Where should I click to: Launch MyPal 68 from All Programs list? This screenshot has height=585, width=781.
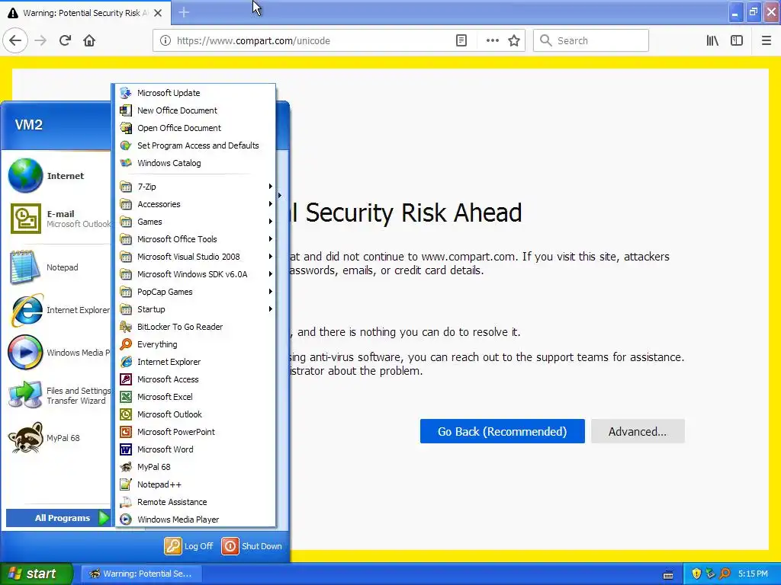pos(196,467)
